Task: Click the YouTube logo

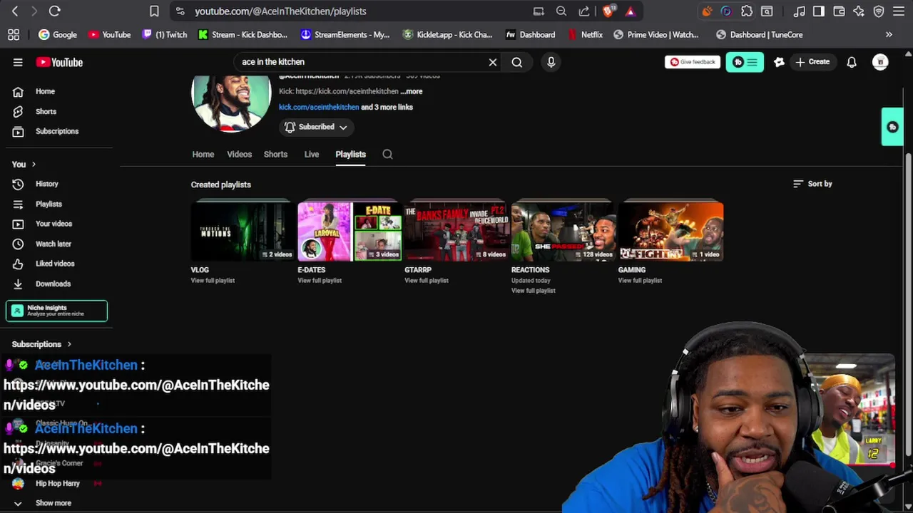Action: [59, 62]
